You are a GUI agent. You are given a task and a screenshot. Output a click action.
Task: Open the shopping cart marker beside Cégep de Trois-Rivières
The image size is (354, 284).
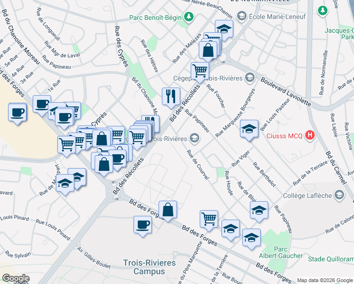tap(200, 72)
